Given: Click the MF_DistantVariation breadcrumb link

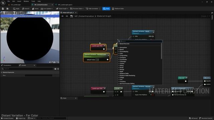Looking at the screenshot, I should [x=84, y=16].
